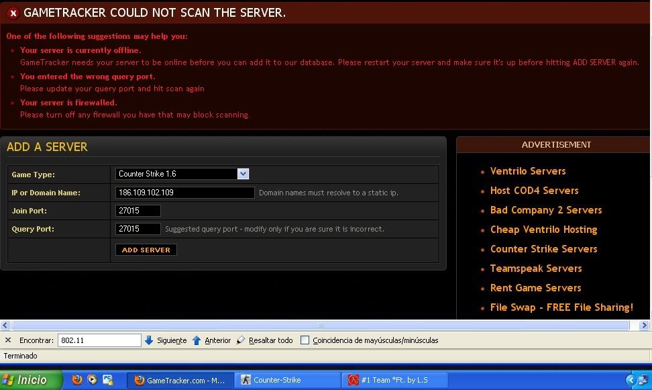Click the Resaltar todo highlighter icon
Viewport: 652px width, 390px height.
(241, 340)
